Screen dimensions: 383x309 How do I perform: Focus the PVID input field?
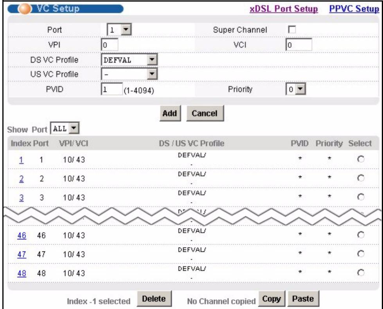[111, 89]
